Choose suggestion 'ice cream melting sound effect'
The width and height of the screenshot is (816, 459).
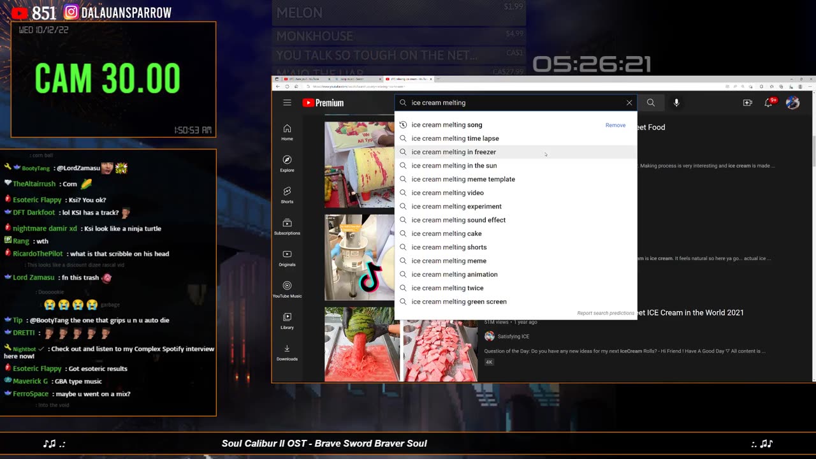click(x=516, y=220)
